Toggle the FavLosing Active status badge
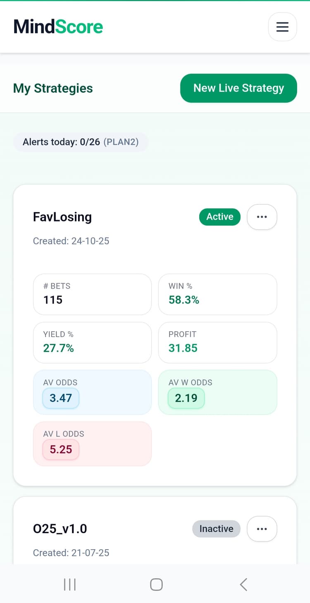Viewport: 310px width, 603px height. click(x=219, y=217)
